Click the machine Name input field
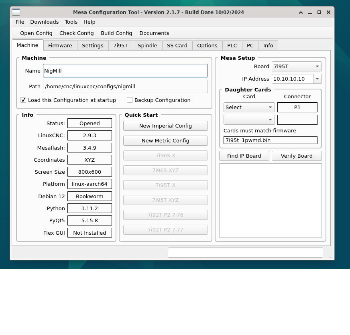 126,71
